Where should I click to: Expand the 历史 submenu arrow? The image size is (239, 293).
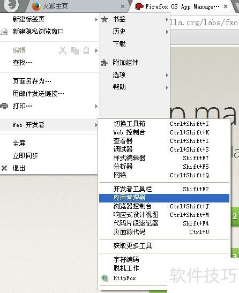click(167, 32)
